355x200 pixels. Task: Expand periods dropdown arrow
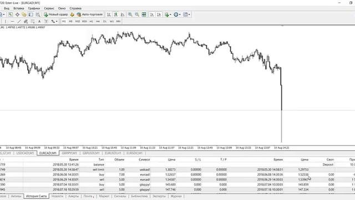180,15
